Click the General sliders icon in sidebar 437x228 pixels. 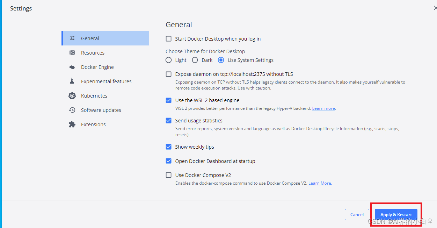click(72, 38)
